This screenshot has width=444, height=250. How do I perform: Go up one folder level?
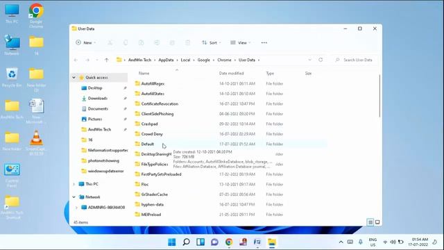pos(106,60)
